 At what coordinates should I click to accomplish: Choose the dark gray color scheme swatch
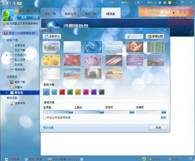(102, 92)
